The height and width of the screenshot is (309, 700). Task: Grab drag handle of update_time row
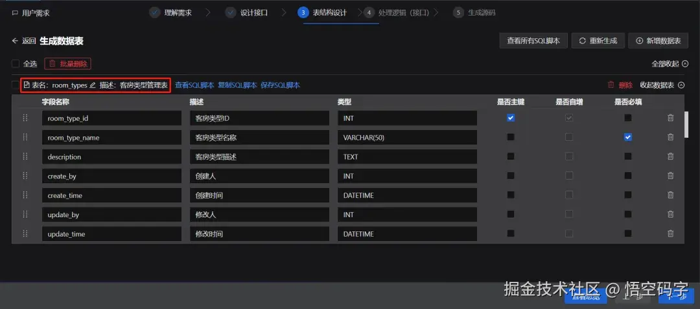(x=25, y=233)
